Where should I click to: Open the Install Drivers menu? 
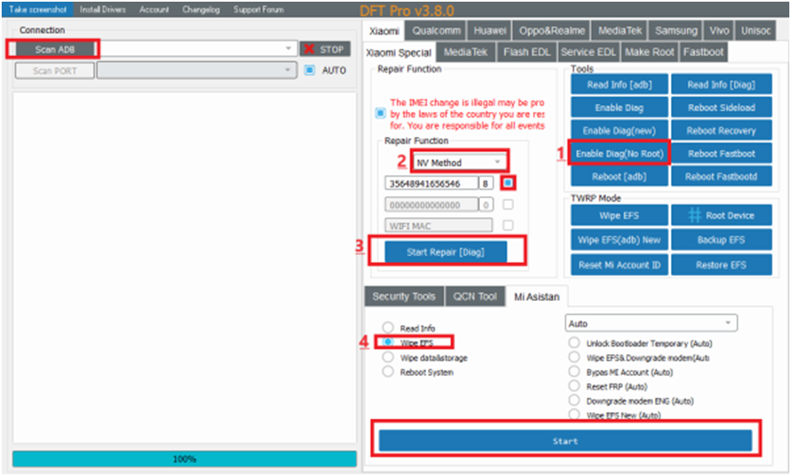[103, 9]
